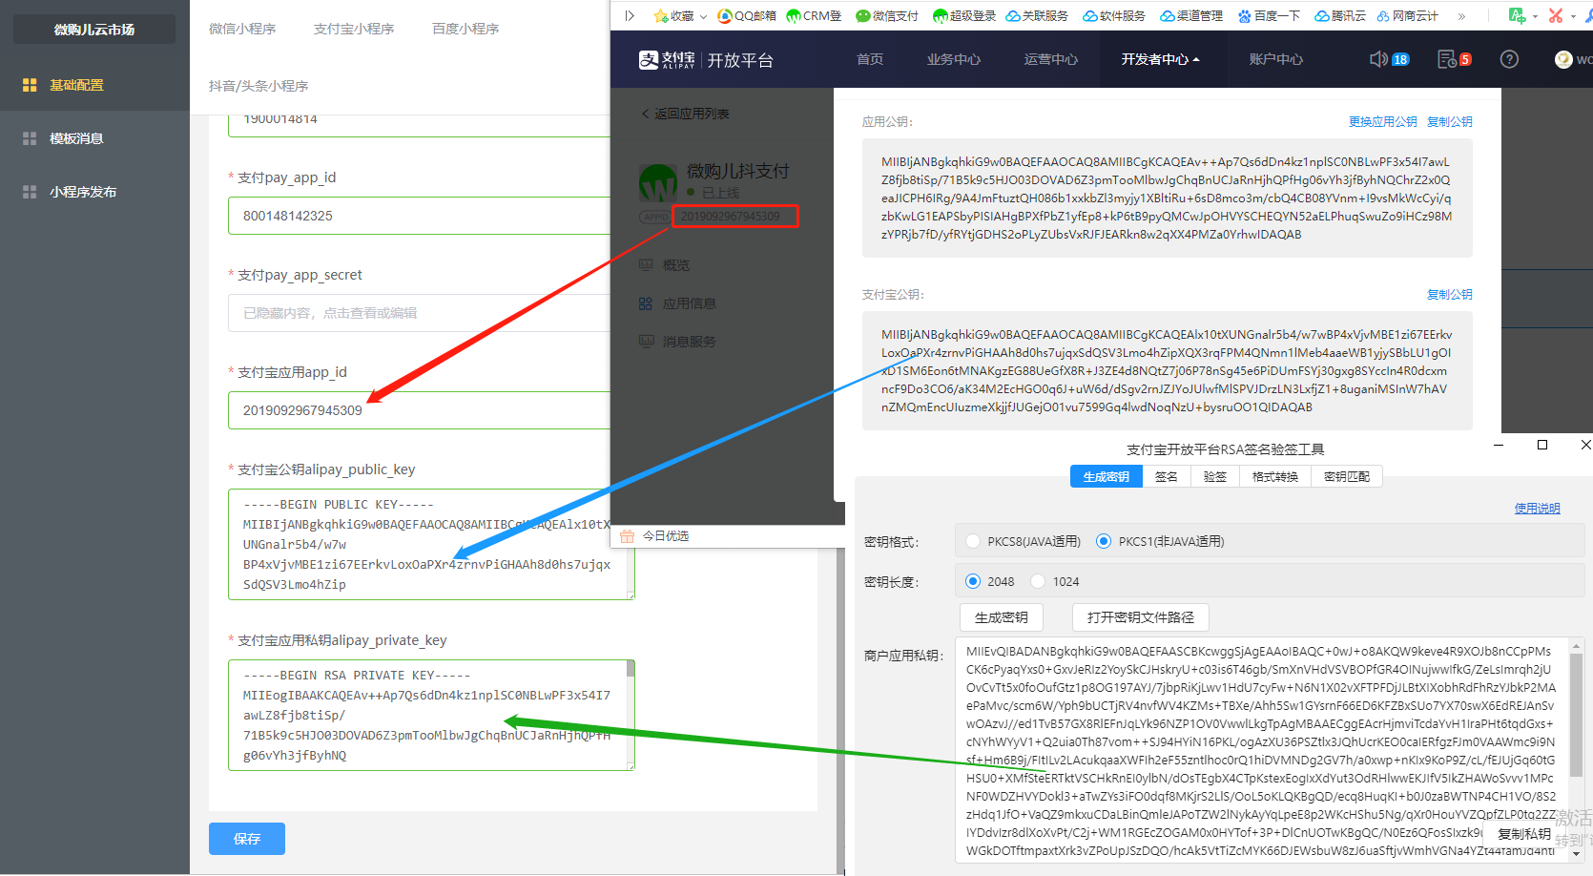Open the 验签 tab in RSA tool
The width and height of the screenshot is (1593, 876).
1215,476
